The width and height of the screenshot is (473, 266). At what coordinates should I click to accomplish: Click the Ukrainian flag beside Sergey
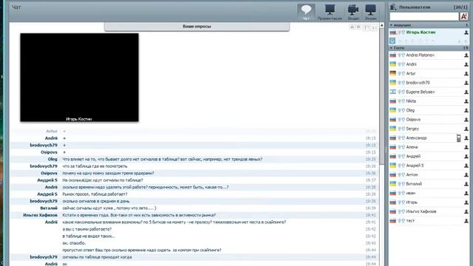click(392, 129)
